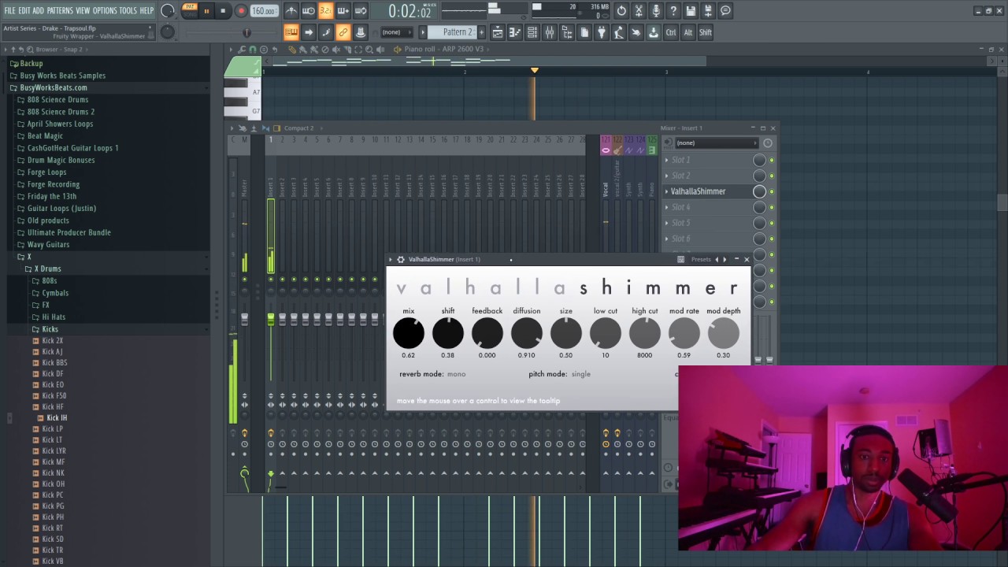Screen dimensions: 1008x567
Task: Open the ADD menu
Action: click(x=38, y=10)
